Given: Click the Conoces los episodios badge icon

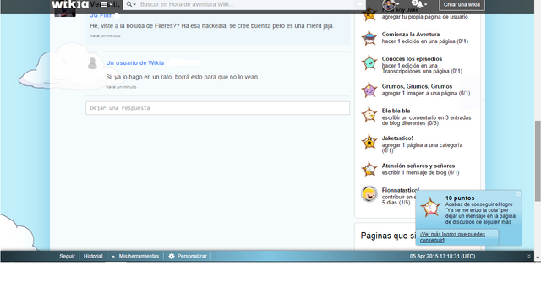Looking at the screenshot, I should (x=369, y=62).
